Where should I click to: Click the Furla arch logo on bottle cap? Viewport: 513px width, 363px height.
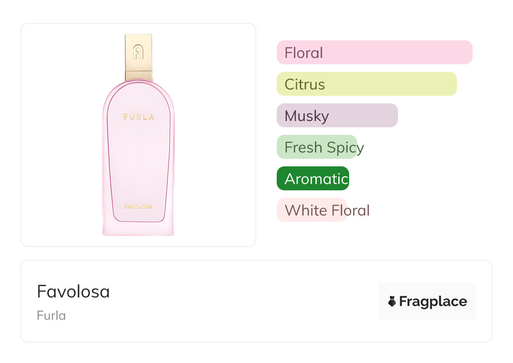click(x=138, y=52)
